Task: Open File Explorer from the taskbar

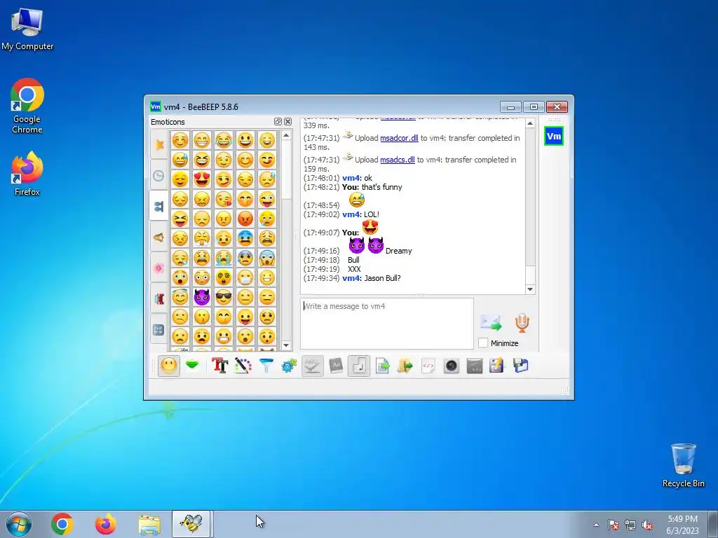Action: point(149,524)
